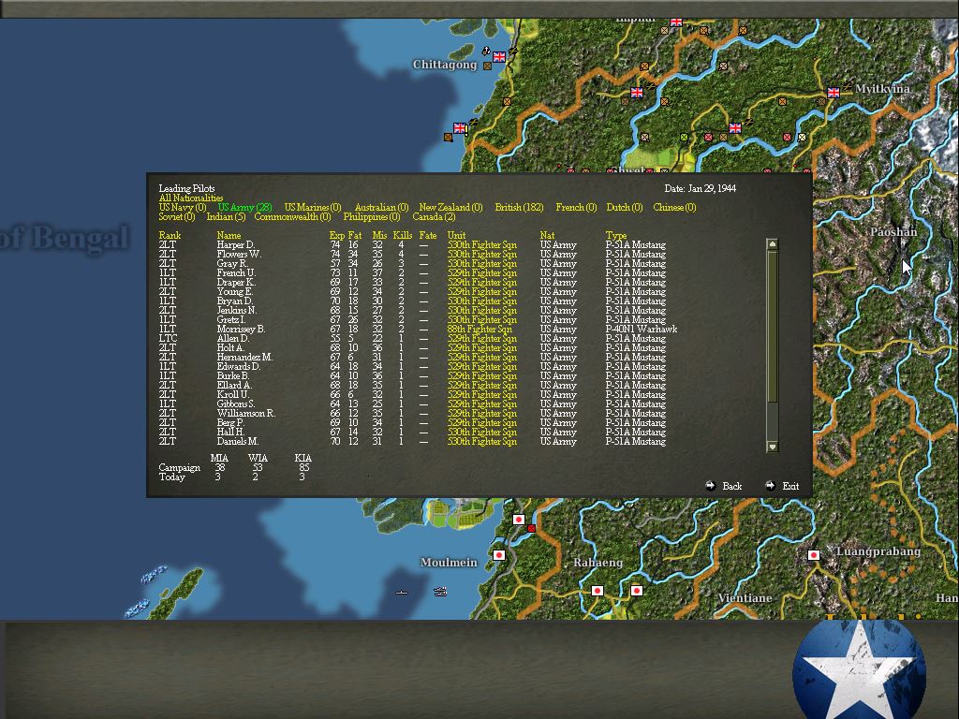Select pilot Morrissey B.

(x=241, y=329)
